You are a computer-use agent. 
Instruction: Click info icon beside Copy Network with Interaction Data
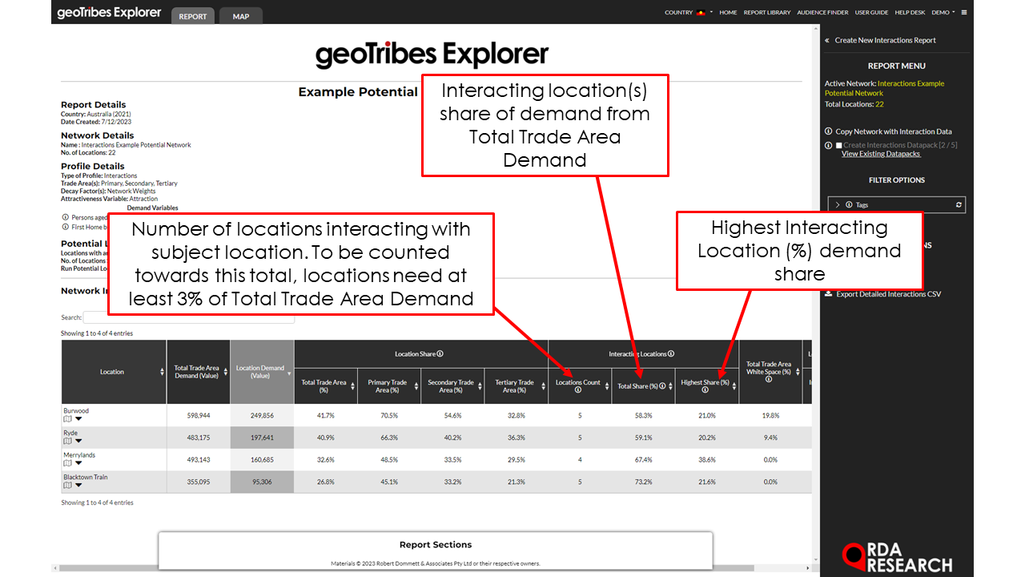[828, 131]
